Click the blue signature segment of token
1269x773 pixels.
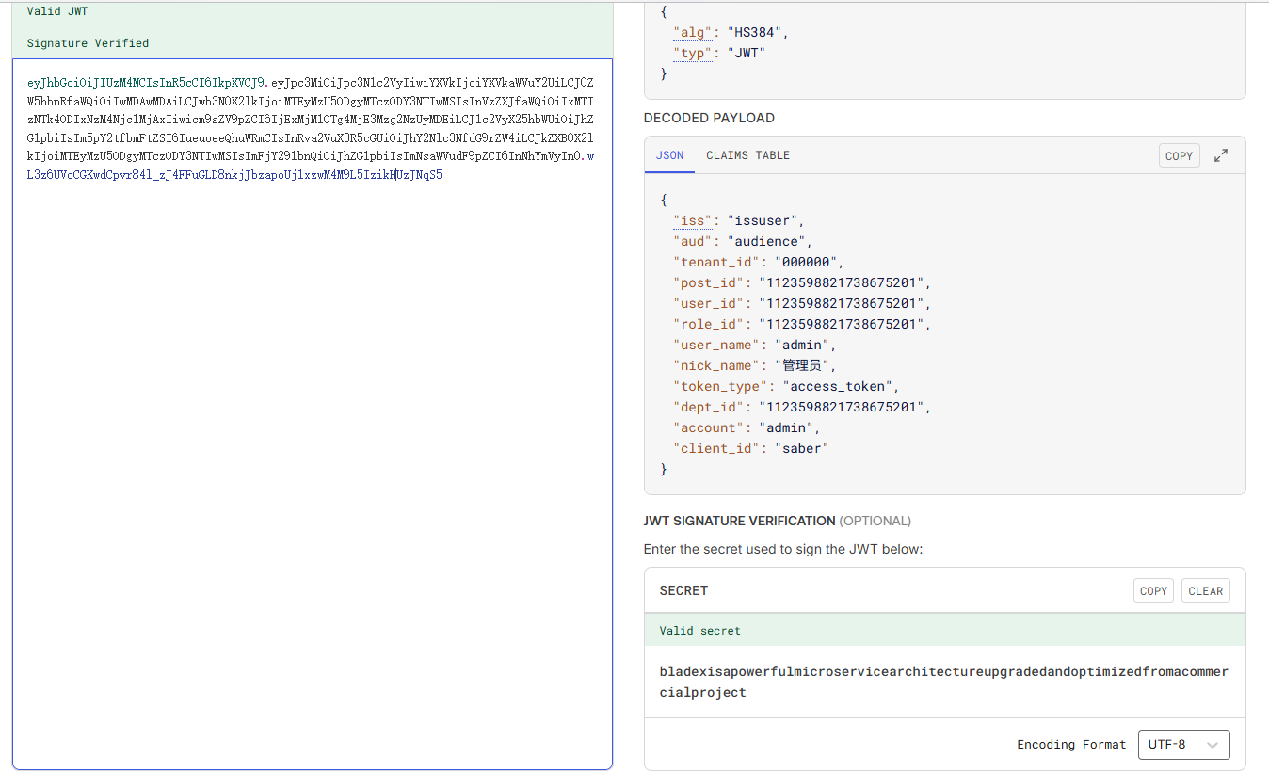(235, 175)
